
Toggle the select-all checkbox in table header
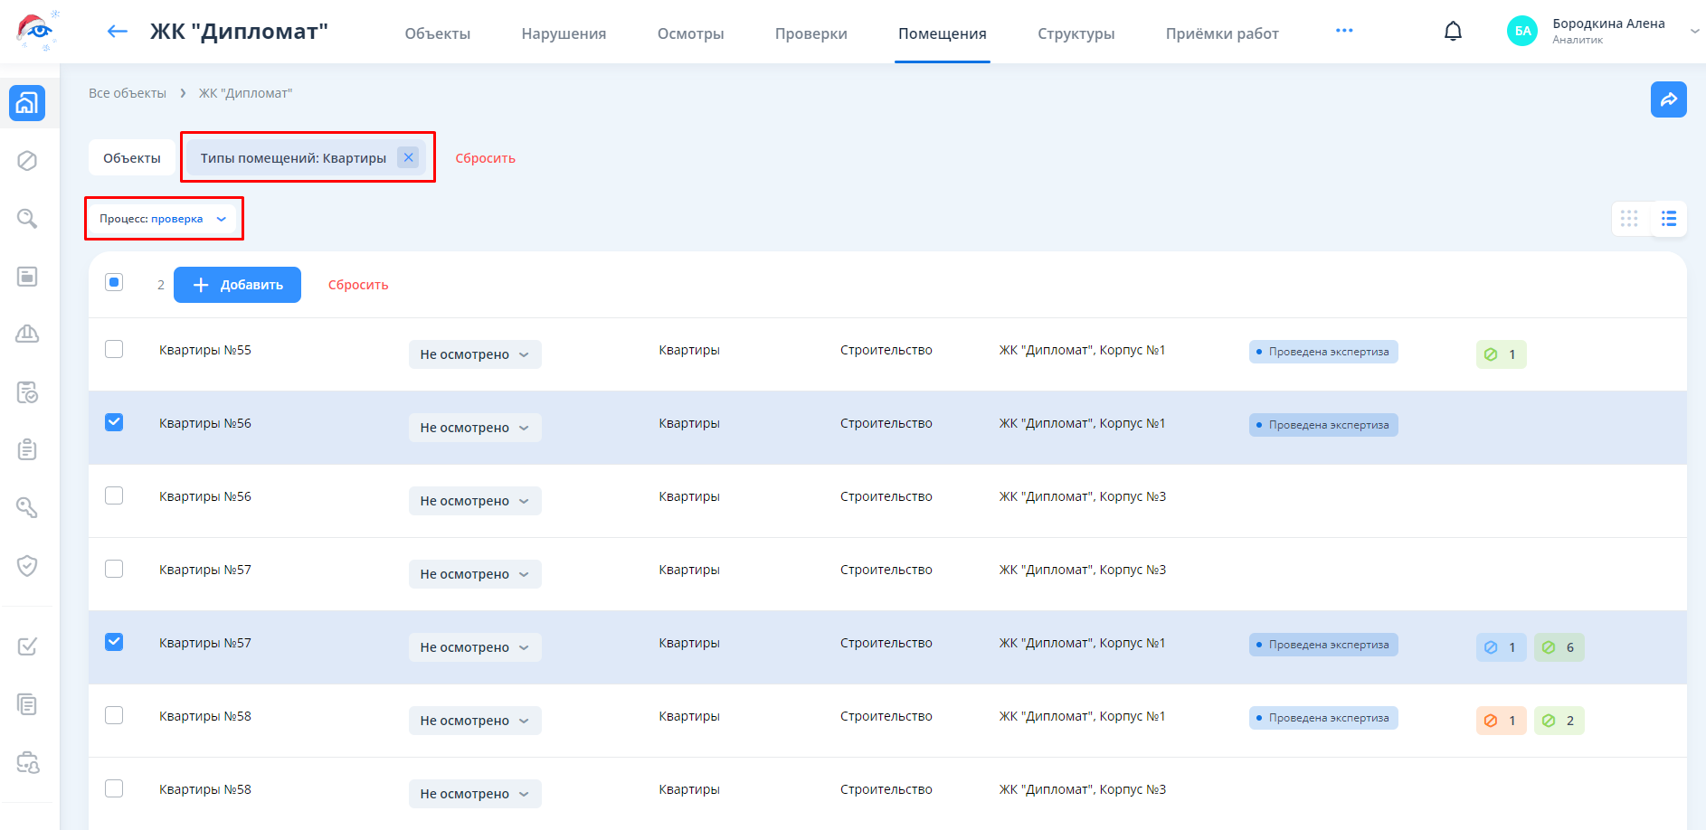(114, 282)
